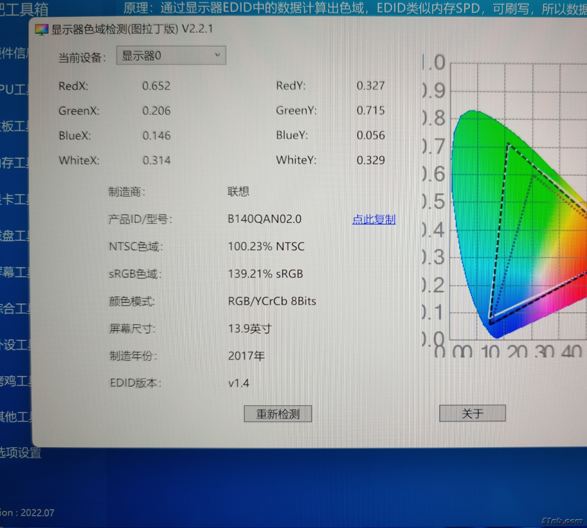Click the 点此复制 link
587x528 pixels.
[373, 220]
